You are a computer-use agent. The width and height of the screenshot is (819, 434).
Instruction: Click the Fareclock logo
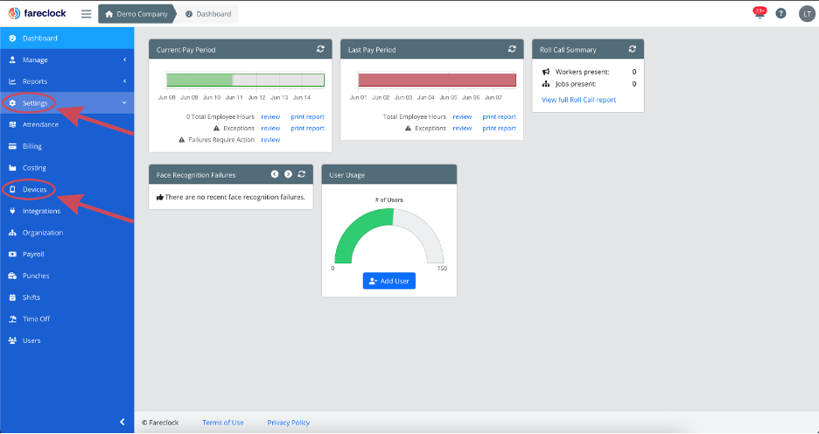click(x=38, y=14)
